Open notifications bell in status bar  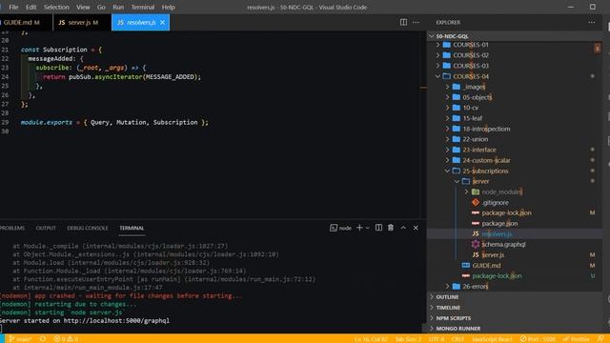coord(601,339)
